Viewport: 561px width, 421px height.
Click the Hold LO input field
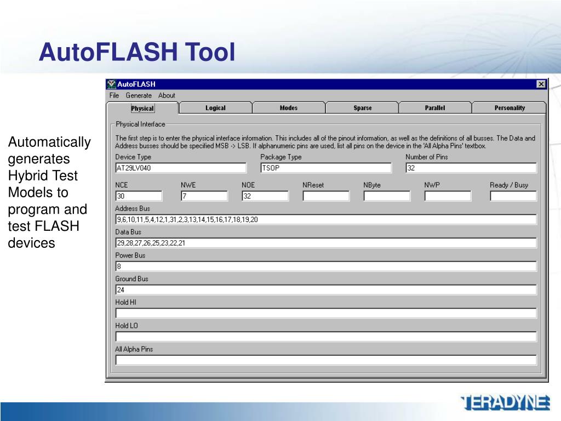point(326,337)
